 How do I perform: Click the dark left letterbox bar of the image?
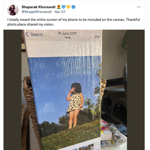pos(13,90)
